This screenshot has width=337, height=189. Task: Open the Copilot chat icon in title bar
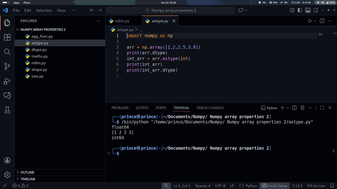tap(241, 10)
